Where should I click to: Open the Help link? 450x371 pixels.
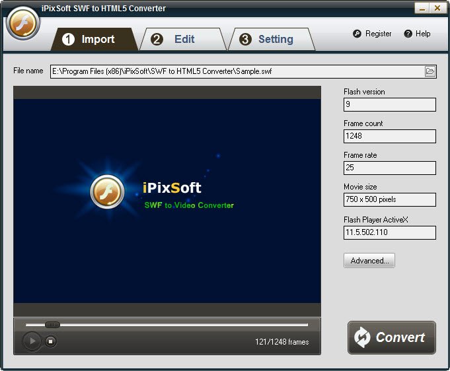[x=423, y=34]
